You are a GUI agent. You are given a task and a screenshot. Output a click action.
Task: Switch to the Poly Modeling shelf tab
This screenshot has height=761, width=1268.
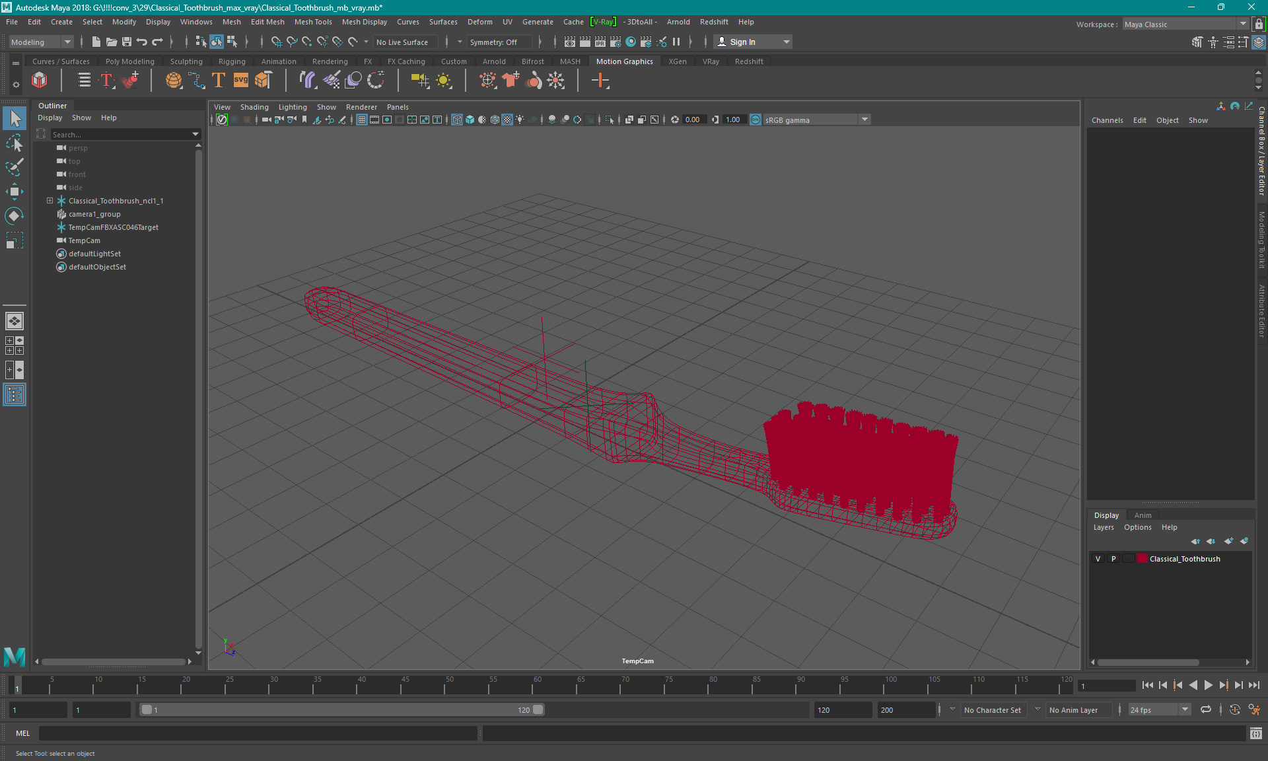[x=129, y=61]
